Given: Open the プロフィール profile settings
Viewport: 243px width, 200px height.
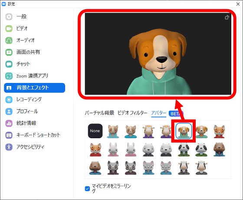Looking at the screenshot, I should 34,111.
